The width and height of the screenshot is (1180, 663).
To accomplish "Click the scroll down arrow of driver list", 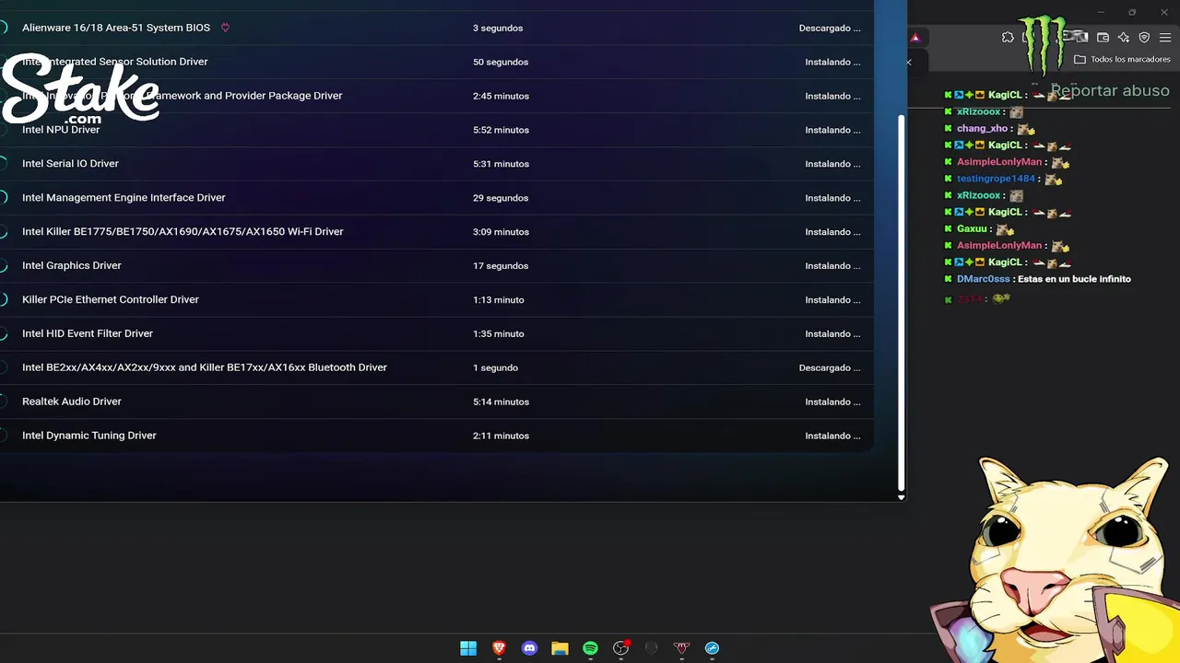I will [x=901, y=497].
